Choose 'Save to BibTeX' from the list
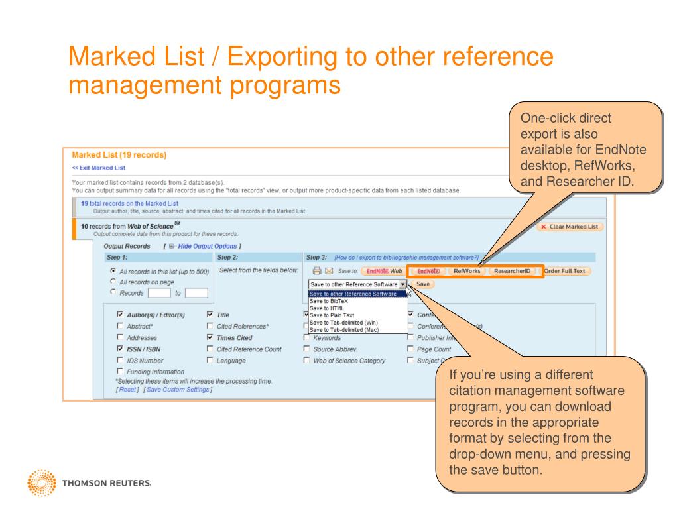This screenshot has width=679, height=509. (x=357, y=301)
